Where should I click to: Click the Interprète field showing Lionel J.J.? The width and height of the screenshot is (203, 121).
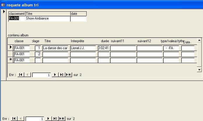[83, 48]
